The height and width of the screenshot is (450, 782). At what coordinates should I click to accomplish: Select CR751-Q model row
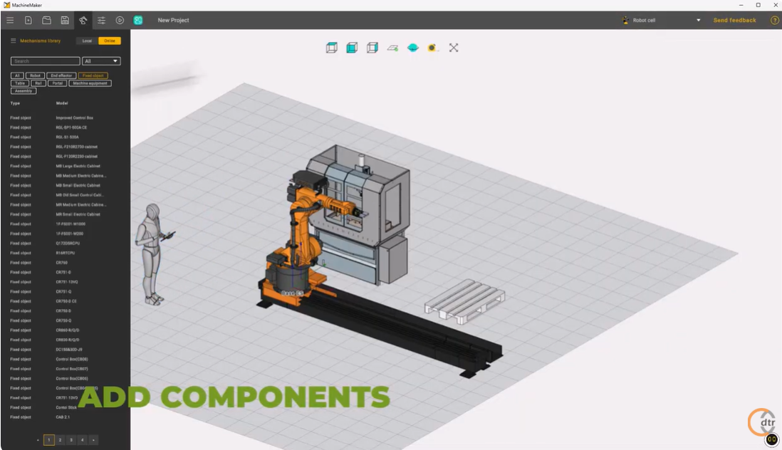click(x=64, y=291)
